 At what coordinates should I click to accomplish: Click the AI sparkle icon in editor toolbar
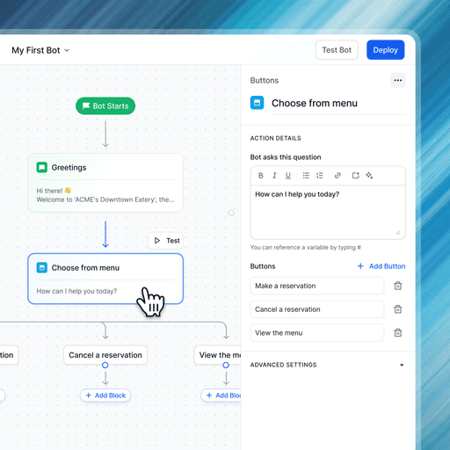(369, 176)
